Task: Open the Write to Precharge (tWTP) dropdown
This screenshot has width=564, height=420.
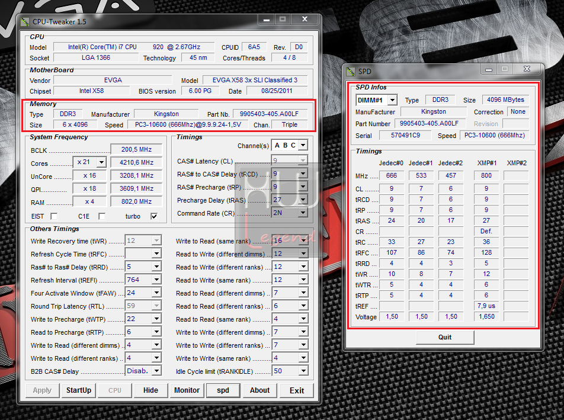Action: pyautogui.click(x=156, y=319)
